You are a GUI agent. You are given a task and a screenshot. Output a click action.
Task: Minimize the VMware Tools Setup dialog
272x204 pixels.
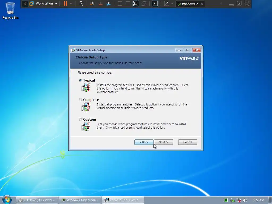click(179, 50)
